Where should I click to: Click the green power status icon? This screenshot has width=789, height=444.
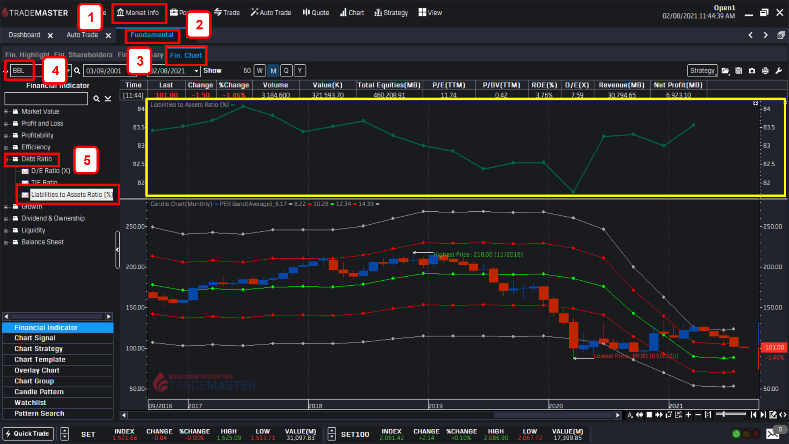[736, 434]
